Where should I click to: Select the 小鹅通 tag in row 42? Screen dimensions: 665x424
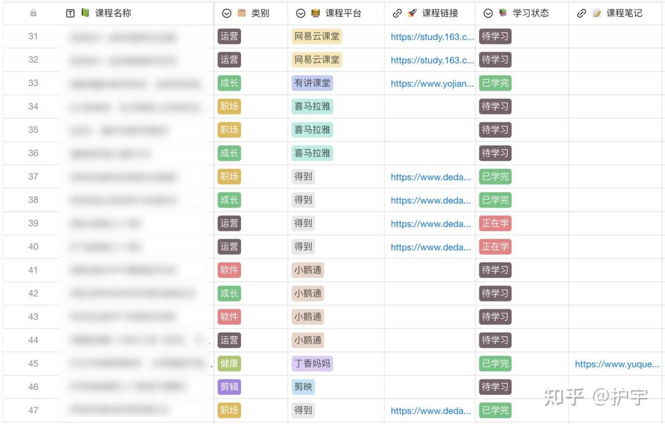(x=308, y=293)
